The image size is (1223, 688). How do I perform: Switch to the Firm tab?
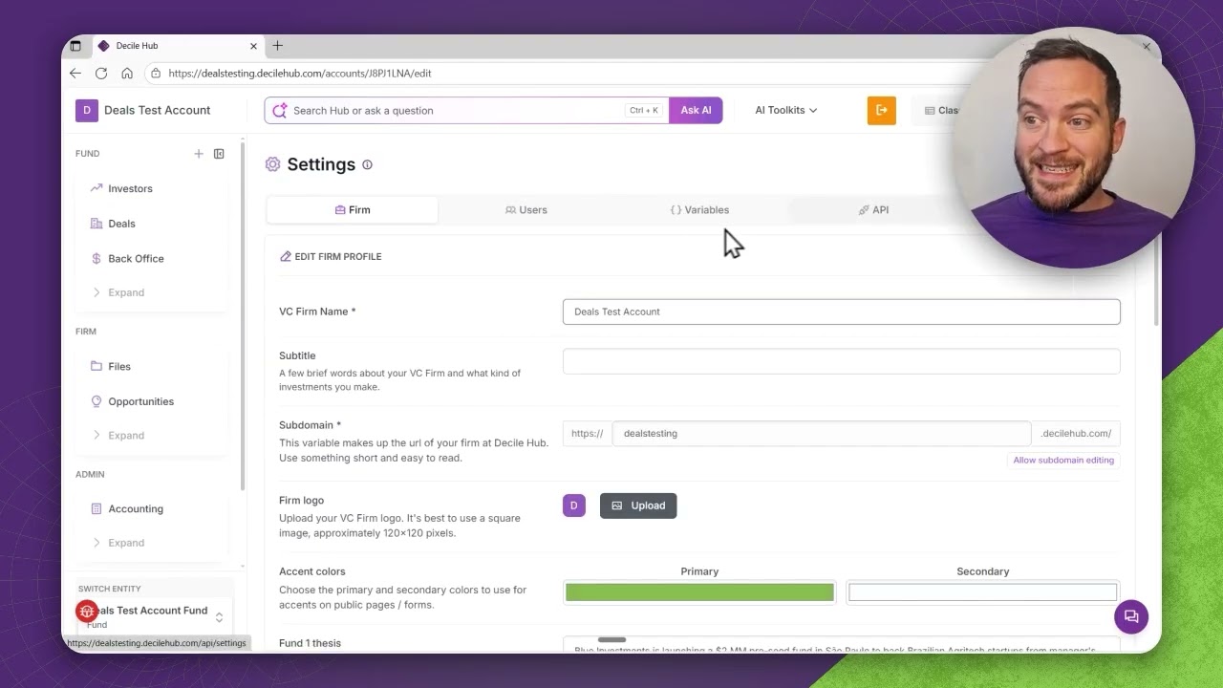click(353, 209)
